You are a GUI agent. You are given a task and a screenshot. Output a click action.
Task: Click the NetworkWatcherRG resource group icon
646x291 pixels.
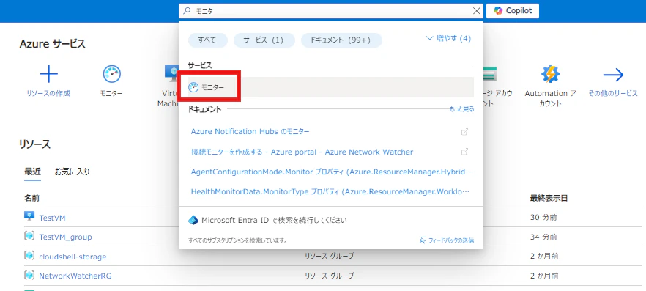point(29,275)
